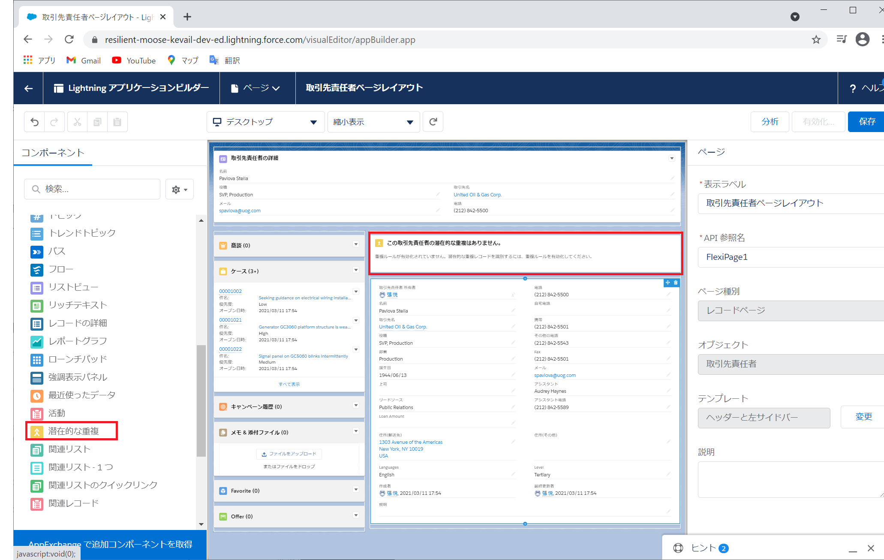Click the delete trash icon on selected component
The image size is (884, 560).
tap(676, 283)
